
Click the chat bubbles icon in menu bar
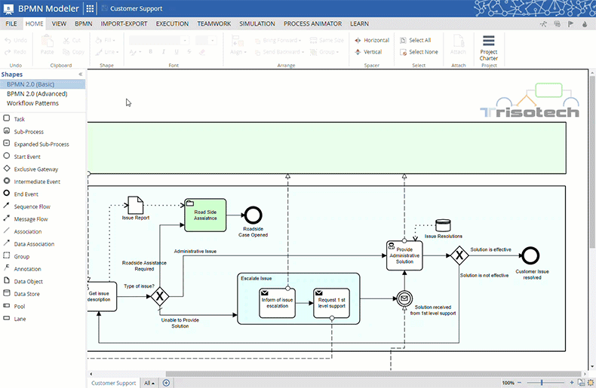click(x=558, y=24)
